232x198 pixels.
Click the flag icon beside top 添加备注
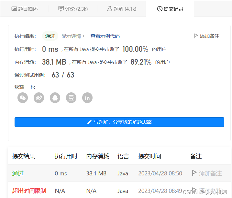pos(196,36)
